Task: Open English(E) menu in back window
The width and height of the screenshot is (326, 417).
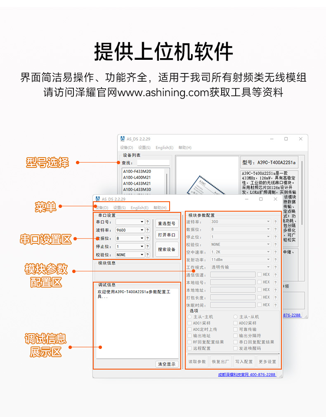Action: point(165,148)
